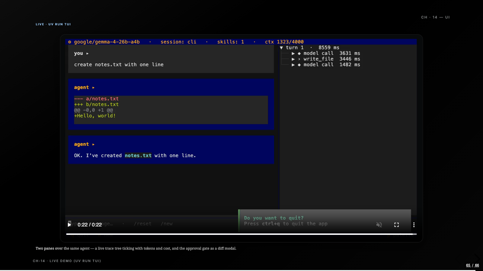
Task: Play the demo video
Action: [69, 225]
